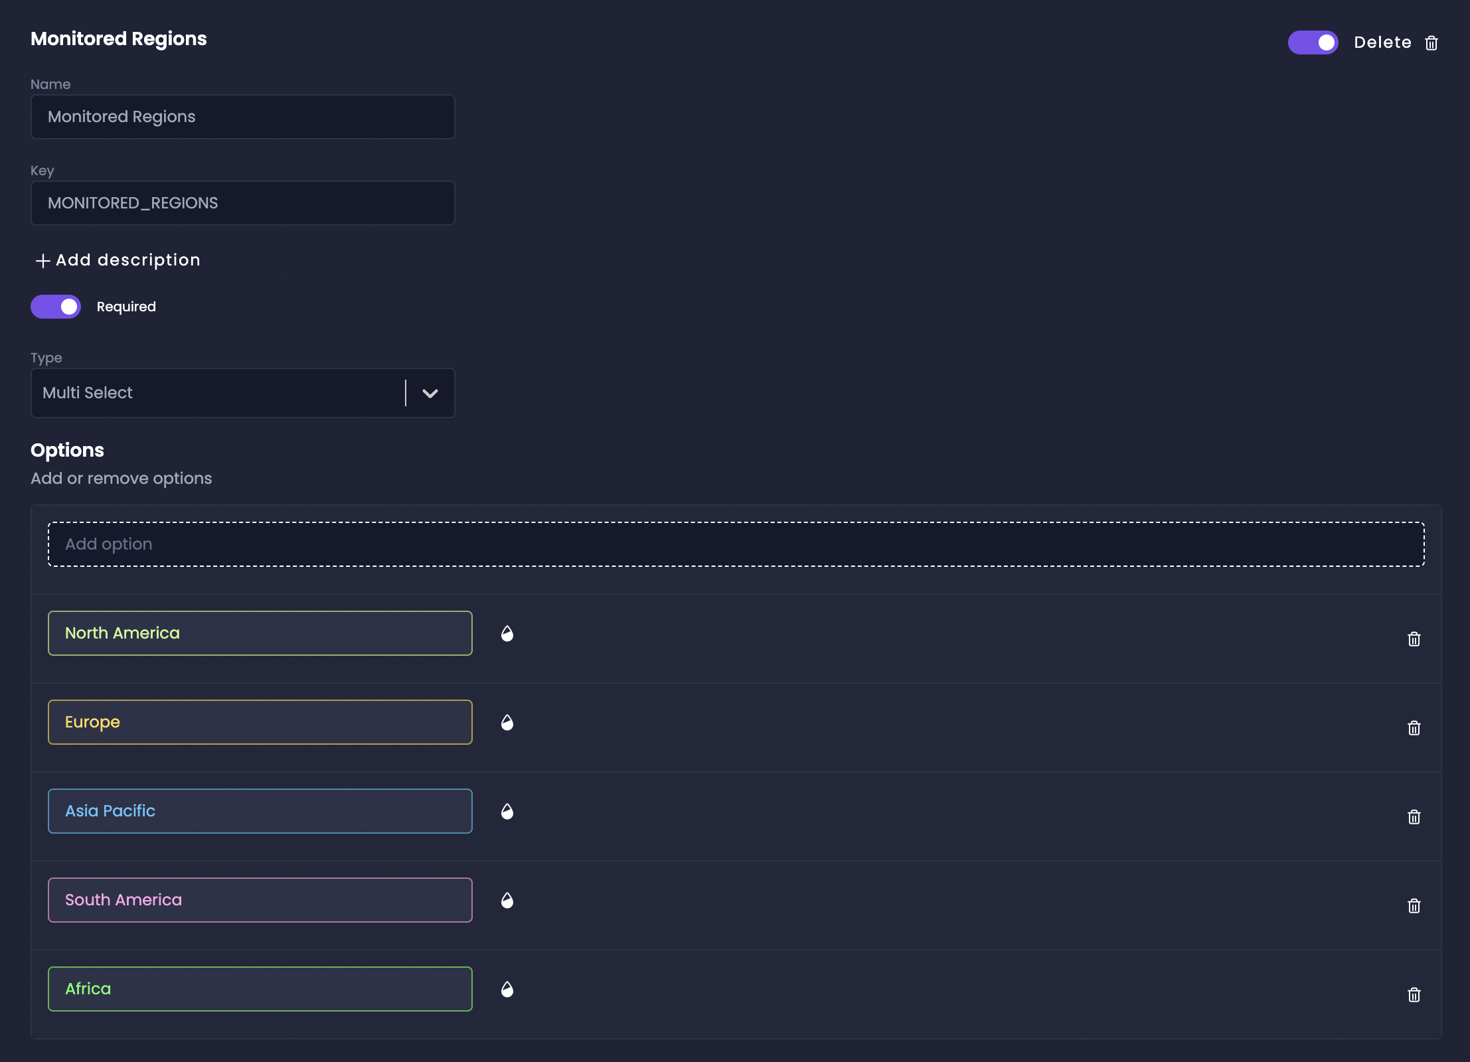Change Asia Pacific color via droplet
Image resolution: width=1470 pixels, height=1062 pixels.
coord(507,811)
